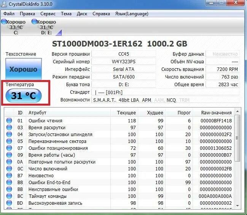
Task: Click status orb for 07 Ошибки позиционирования
Action: tap(9, 148)
